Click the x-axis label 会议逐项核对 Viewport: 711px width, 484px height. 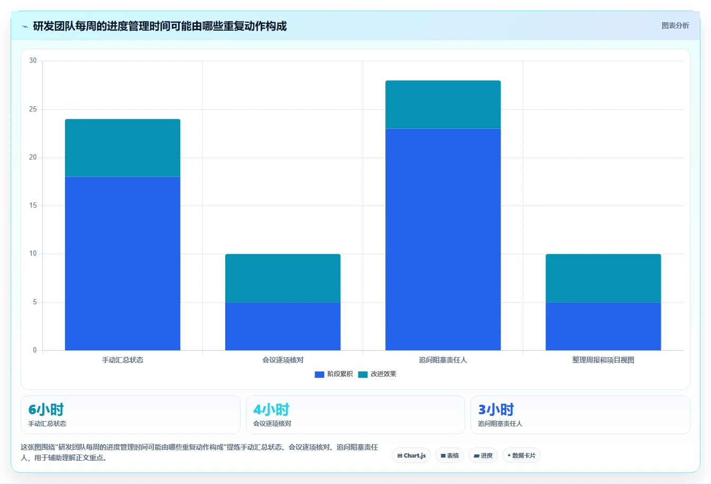coord(283,360)
